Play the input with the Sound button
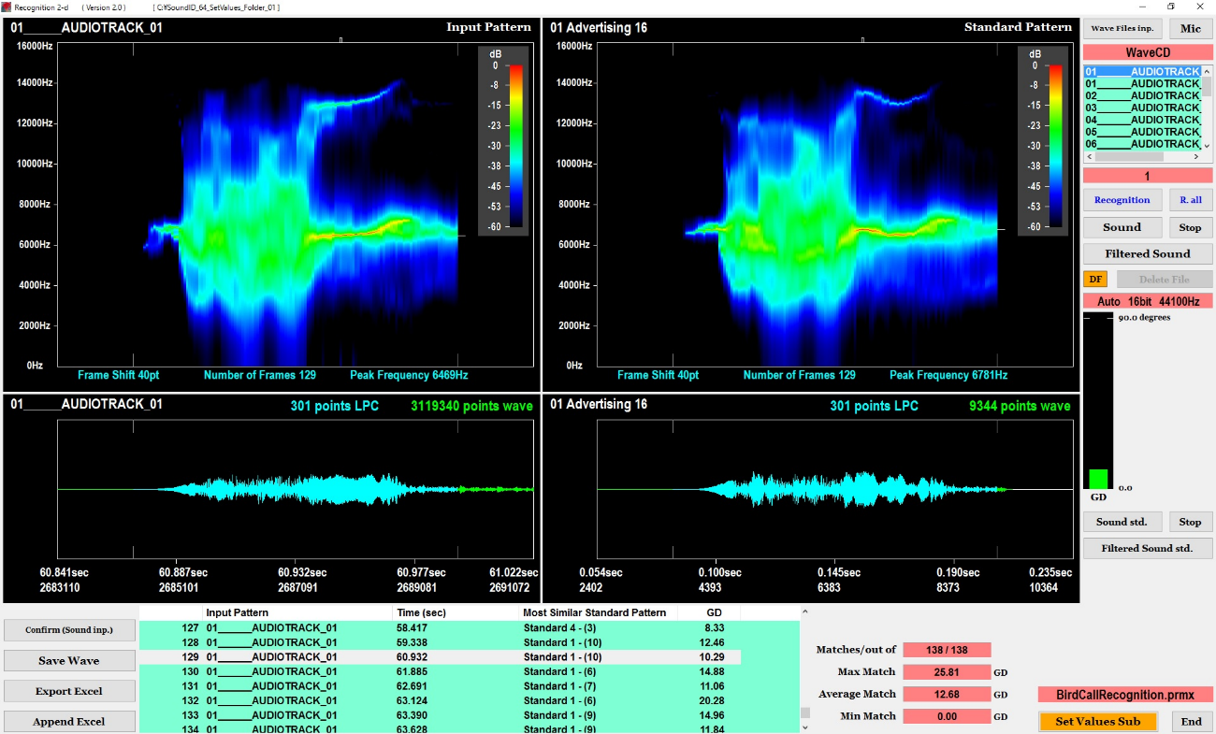This screenshot has height=734, width=1216. click(x=1122, y=227)
